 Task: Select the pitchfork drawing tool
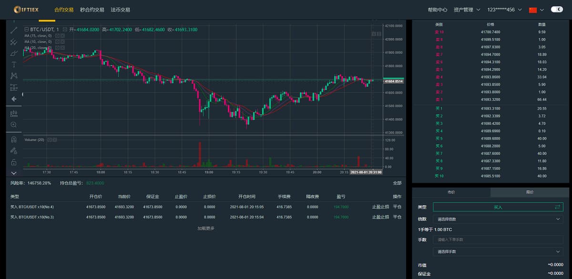(14, 42)
